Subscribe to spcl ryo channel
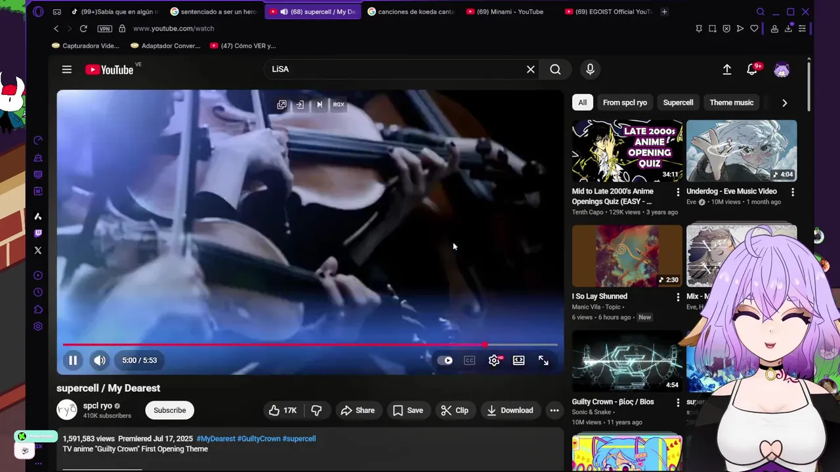This screenshot has height=472, width=840. 169,410
